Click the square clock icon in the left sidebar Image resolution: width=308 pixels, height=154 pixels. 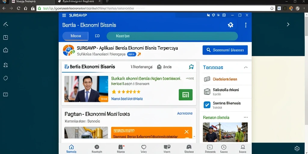click(x=6, y=38)
